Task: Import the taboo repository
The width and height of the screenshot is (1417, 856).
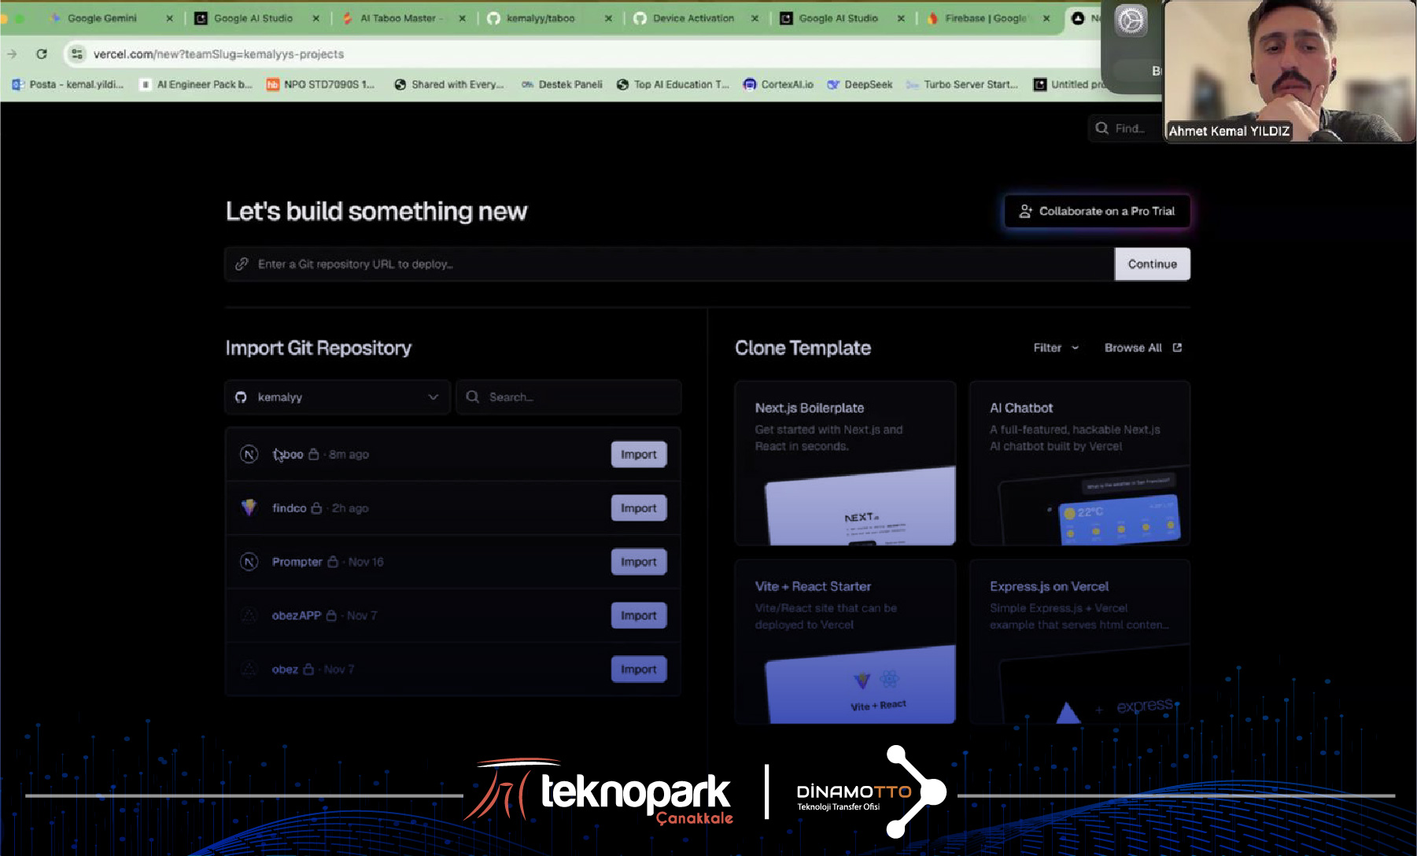Action: click(638, 455)
